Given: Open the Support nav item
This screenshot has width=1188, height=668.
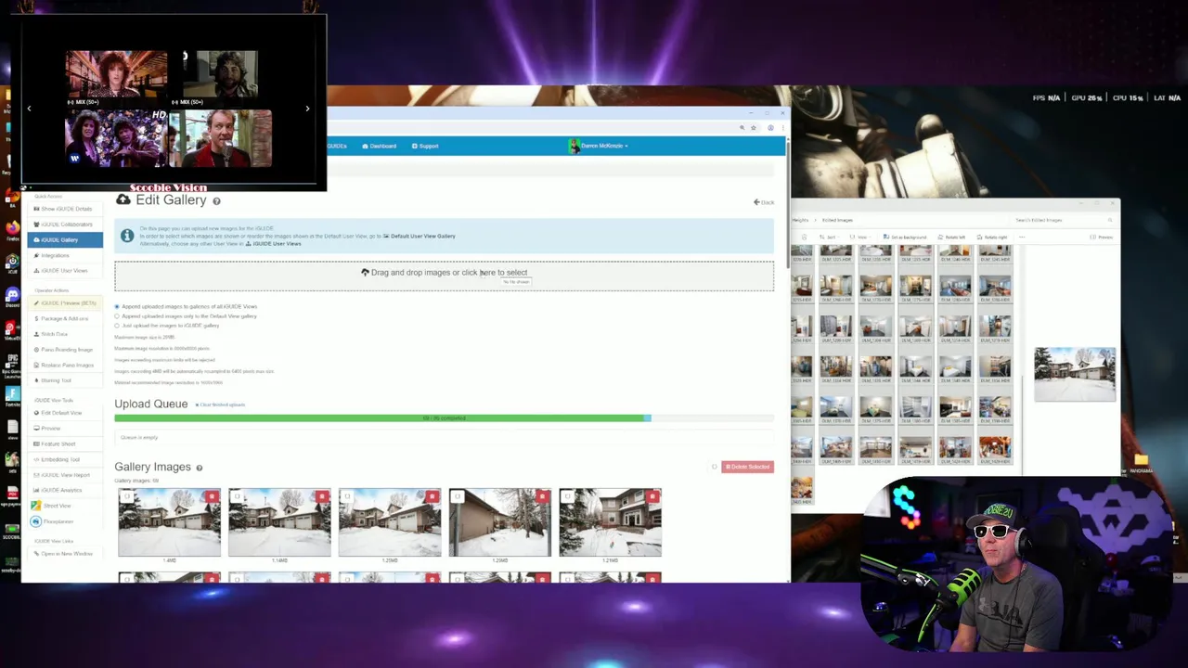Looking at the screenshot, I should [x=425, y=146].
